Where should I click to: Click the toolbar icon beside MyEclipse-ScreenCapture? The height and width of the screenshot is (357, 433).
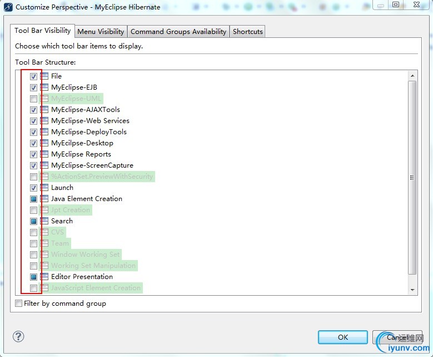(44, 165)
